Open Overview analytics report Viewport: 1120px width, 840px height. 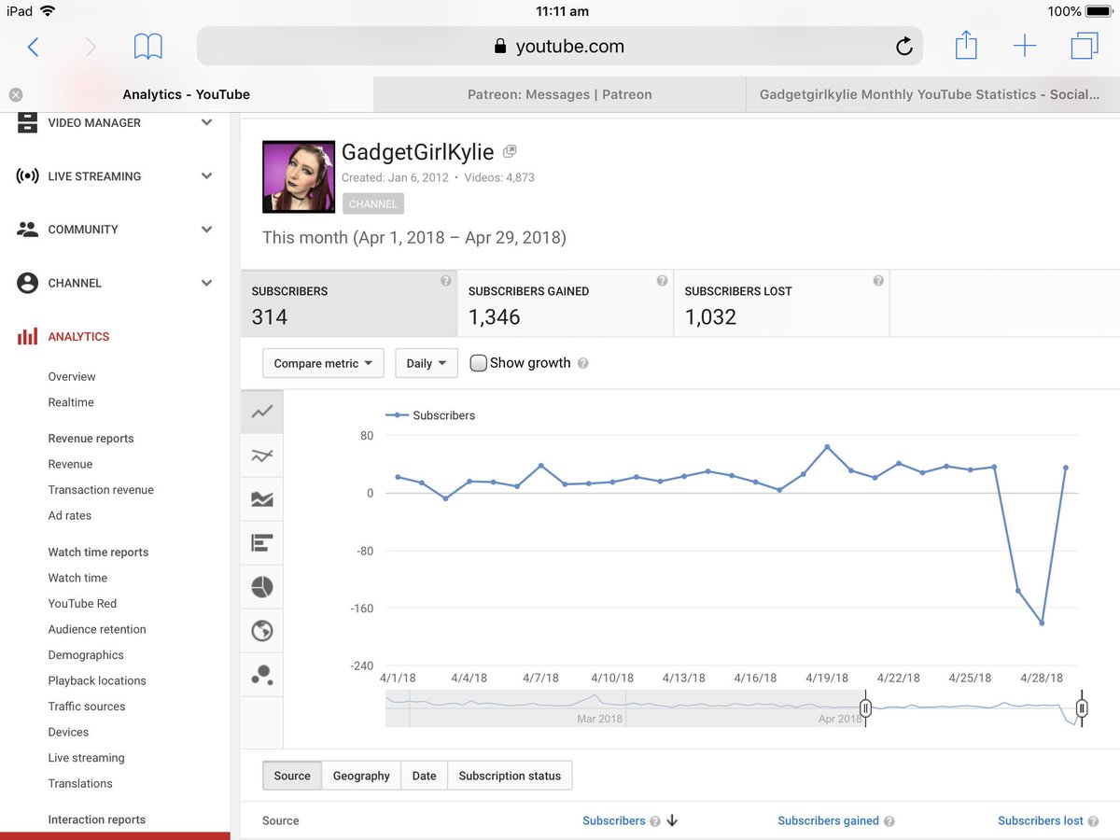[72, 377]
